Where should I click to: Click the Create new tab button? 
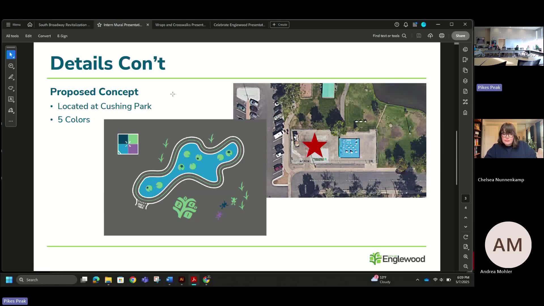click(x=280, y=25)
